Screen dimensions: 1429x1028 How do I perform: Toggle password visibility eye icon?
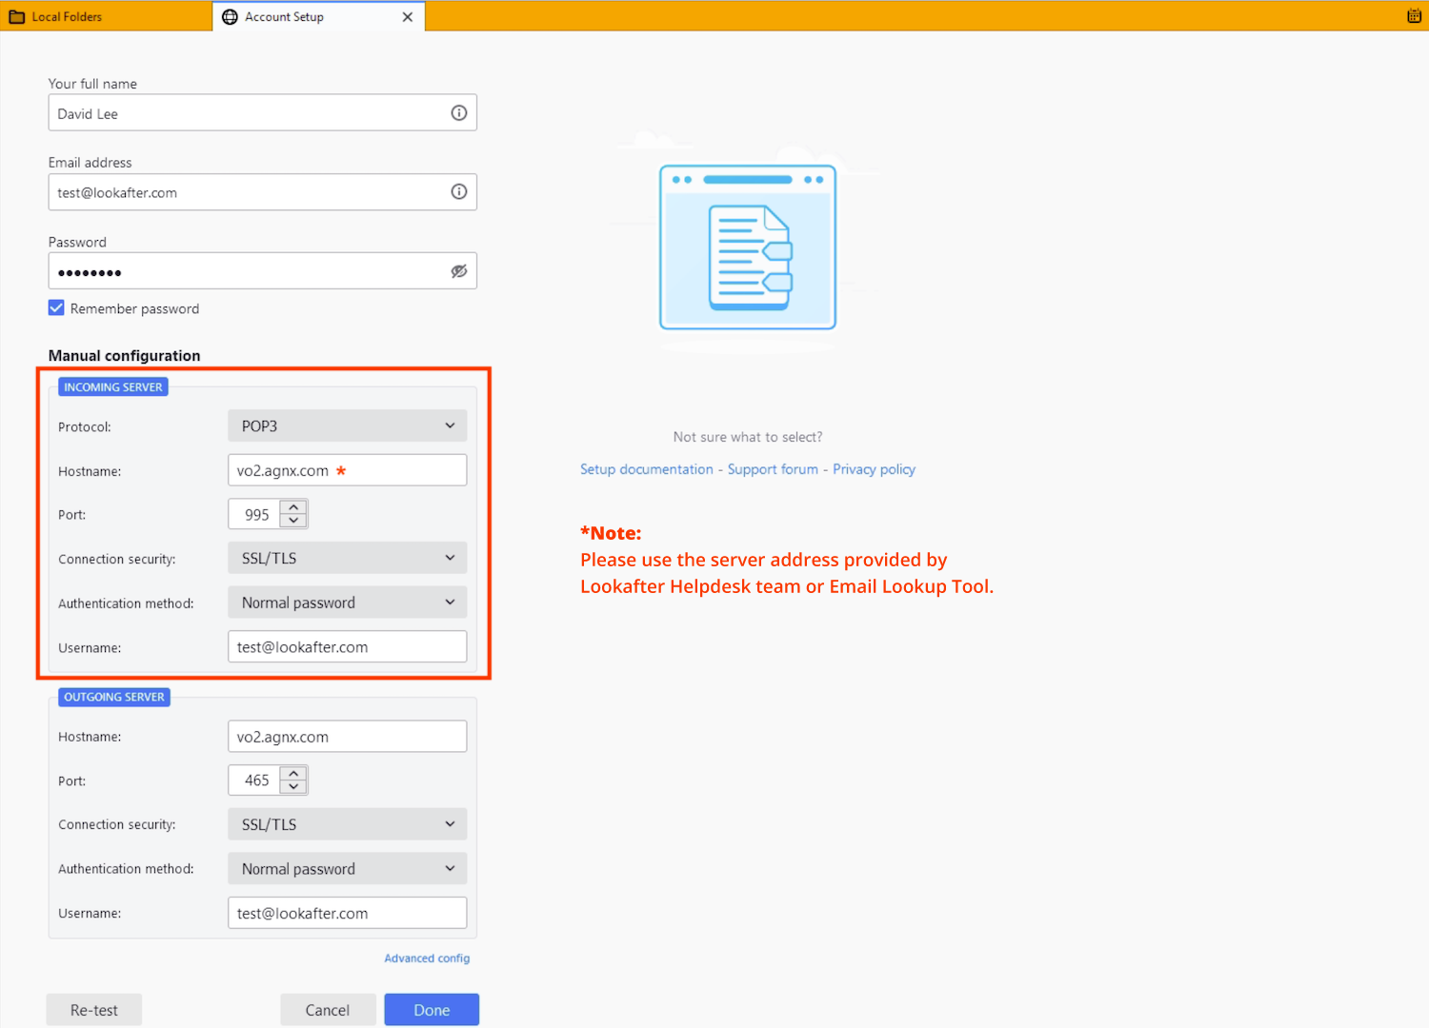(x=458, y=271)
